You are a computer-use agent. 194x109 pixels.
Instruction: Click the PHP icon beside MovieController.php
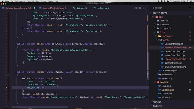162,55
